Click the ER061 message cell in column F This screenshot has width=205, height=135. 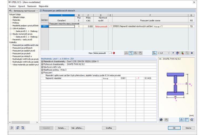tap(150, 26)
